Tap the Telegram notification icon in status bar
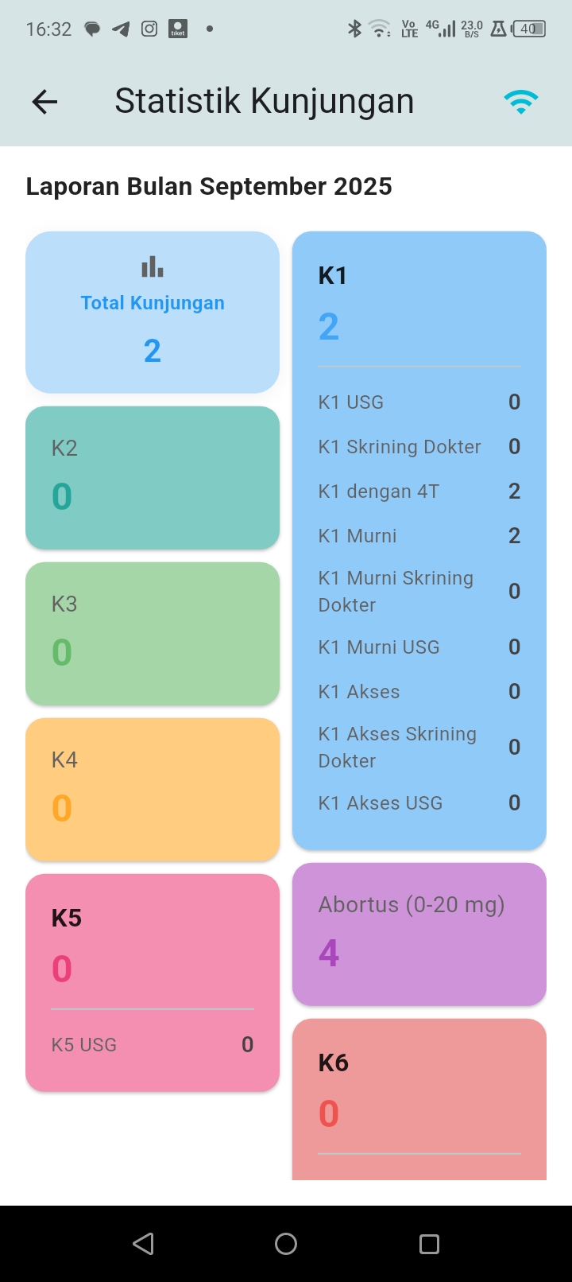Screen dimensions: 572x1282 (121, 29)
